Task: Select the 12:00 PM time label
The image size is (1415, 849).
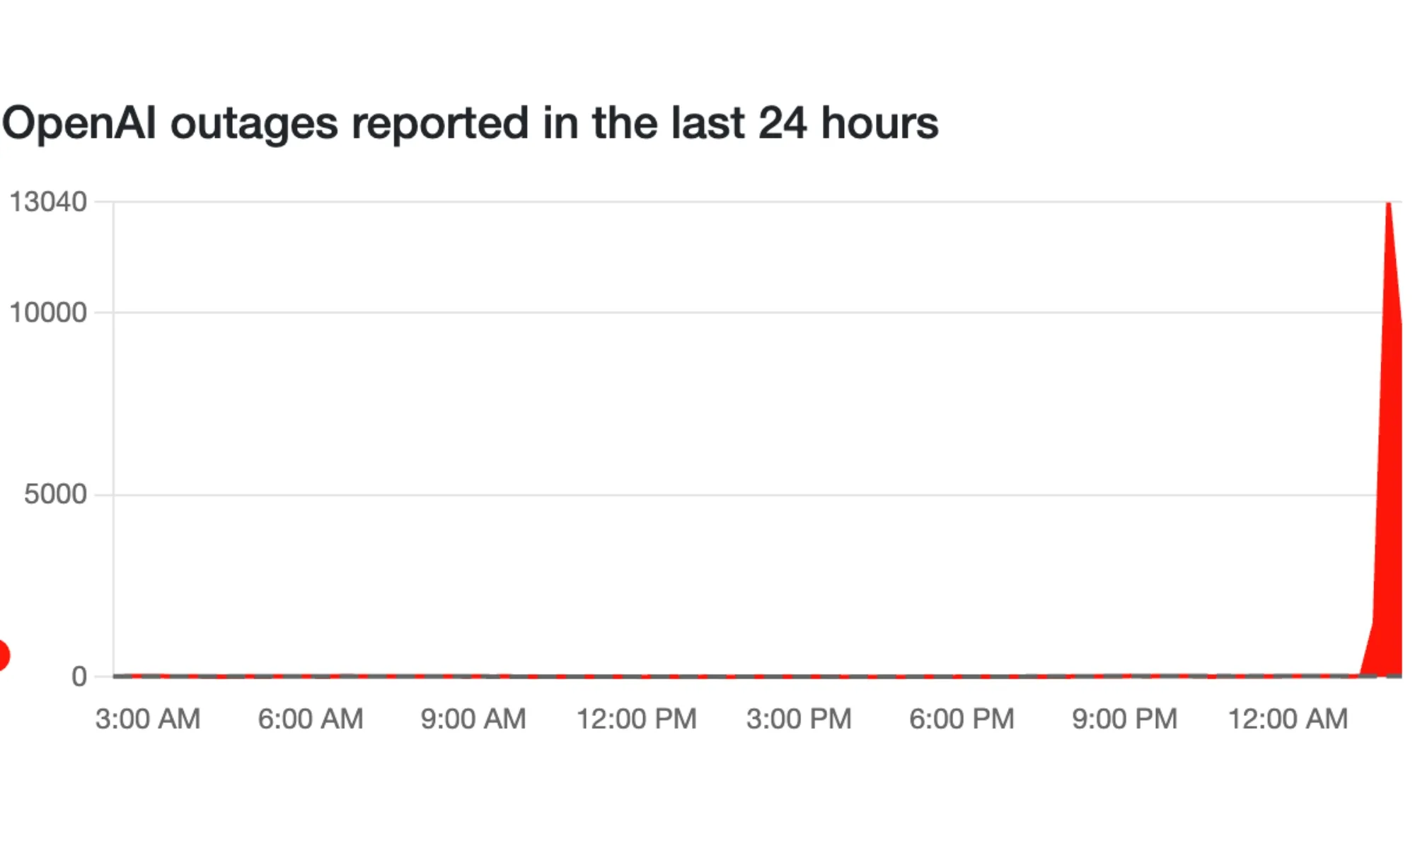Action: [637, 720]
